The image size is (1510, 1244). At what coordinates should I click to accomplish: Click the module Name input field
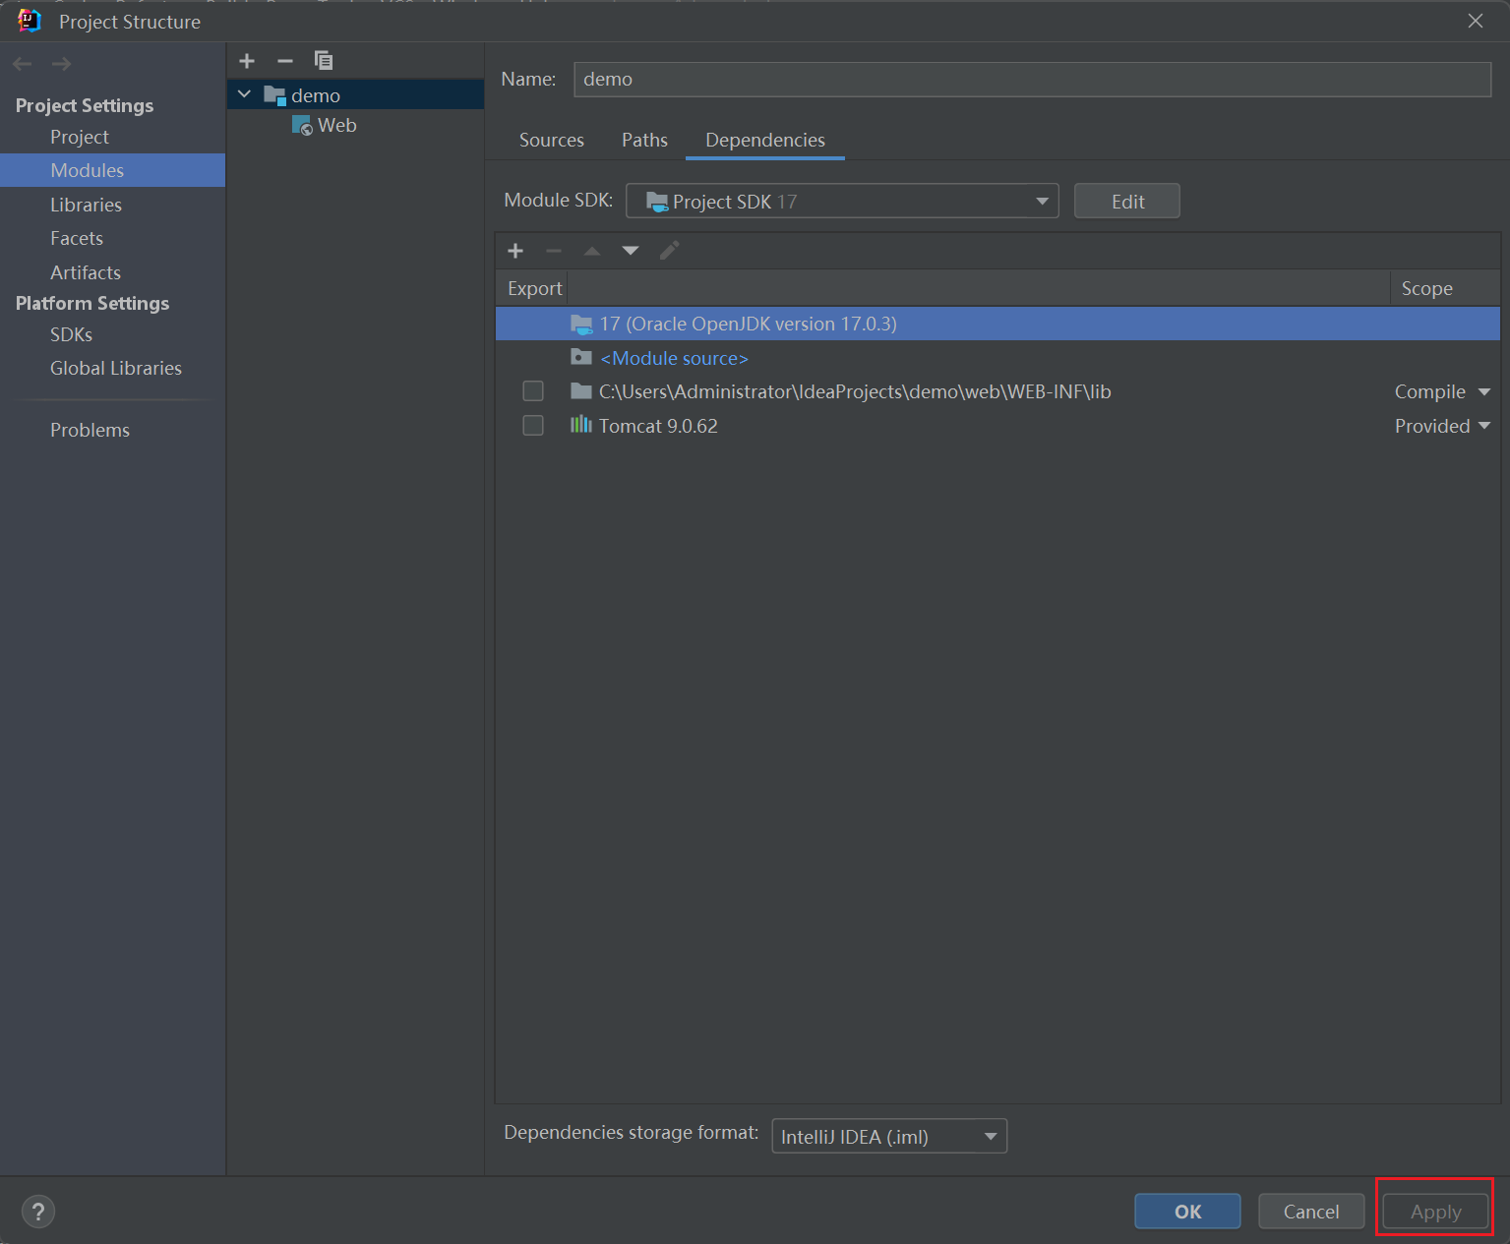click(1032, 80)
